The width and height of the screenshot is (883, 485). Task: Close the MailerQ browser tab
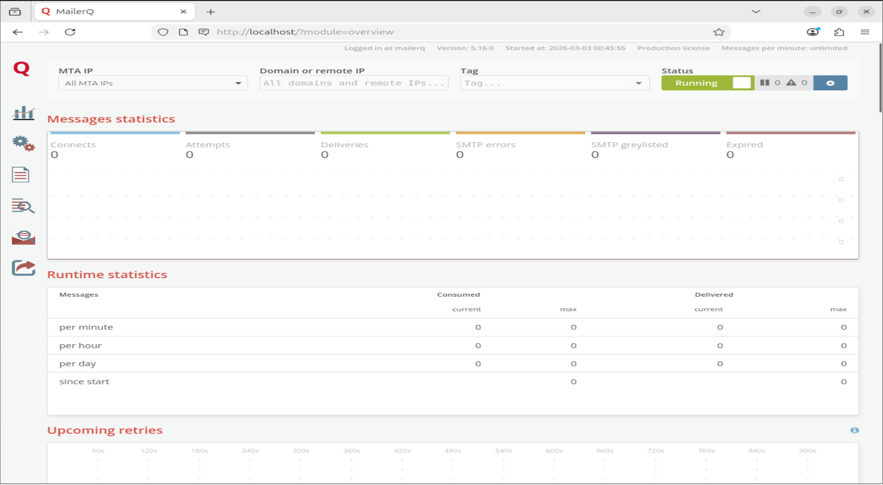click(184, 11)
